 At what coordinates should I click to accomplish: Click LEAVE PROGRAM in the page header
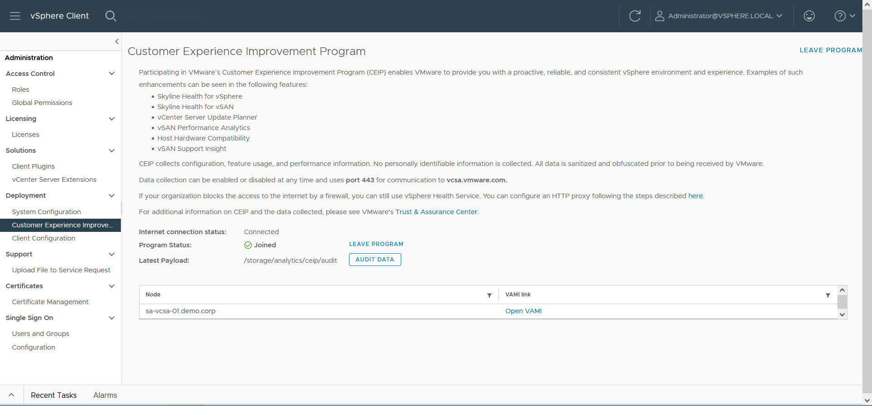831,50
